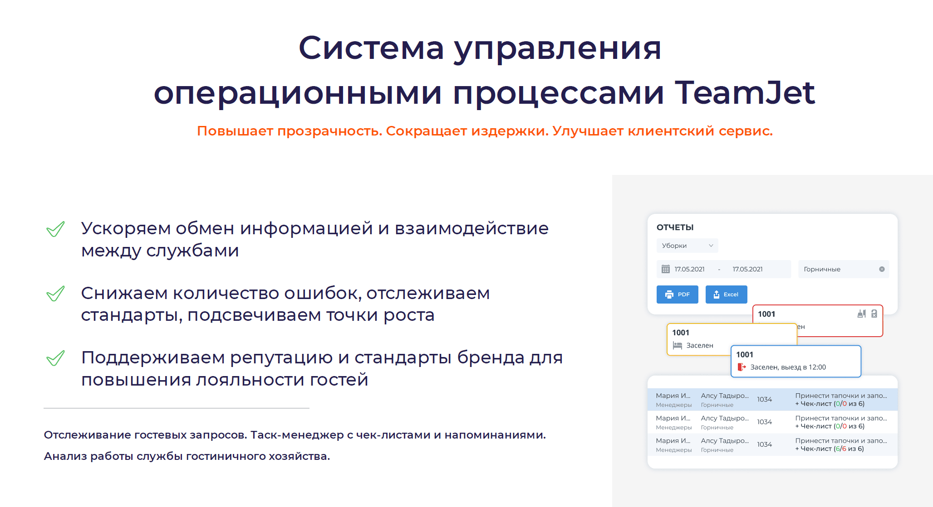Click the non-highlighted row with Чек-лист 0/0
The image size is (933, 507).
(x=772, y=422)
